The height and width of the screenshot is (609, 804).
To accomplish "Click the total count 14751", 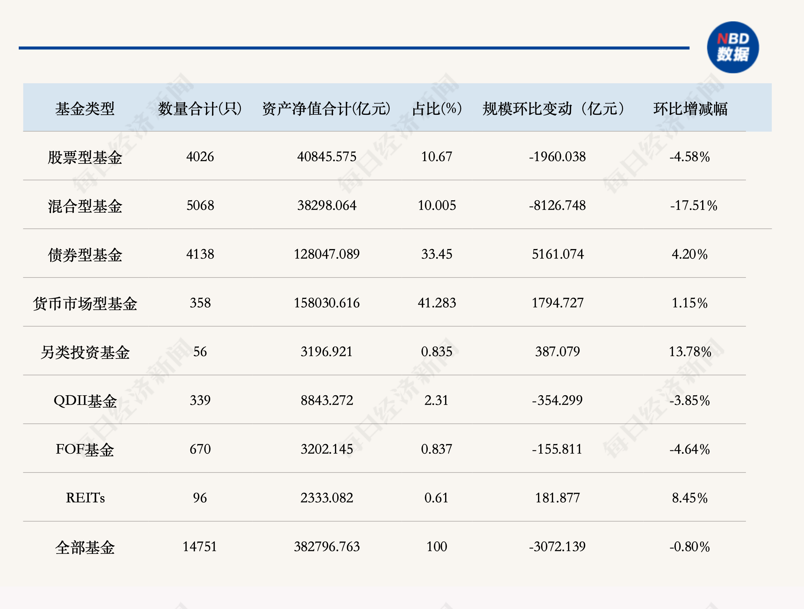I will point(200,546).
